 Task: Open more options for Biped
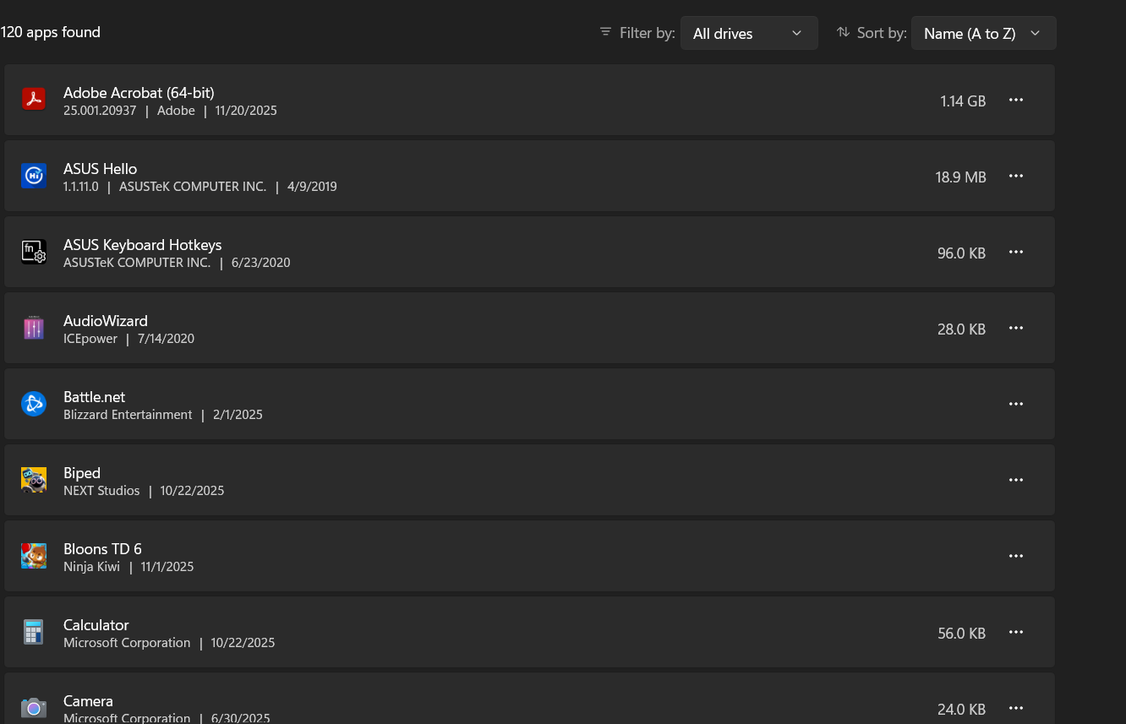pyautogui.click(x=1016, y=480)
